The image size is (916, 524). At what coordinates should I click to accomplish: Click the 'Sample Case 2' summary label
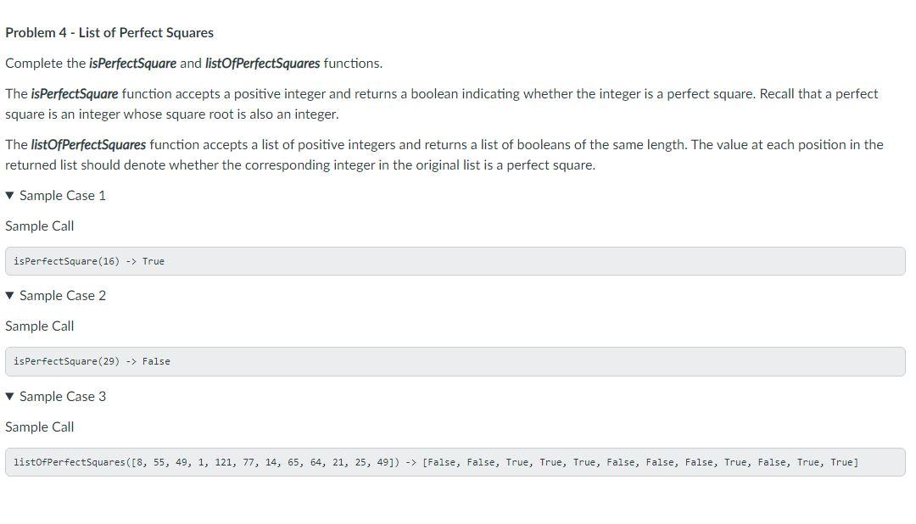[x=63, y=296]
